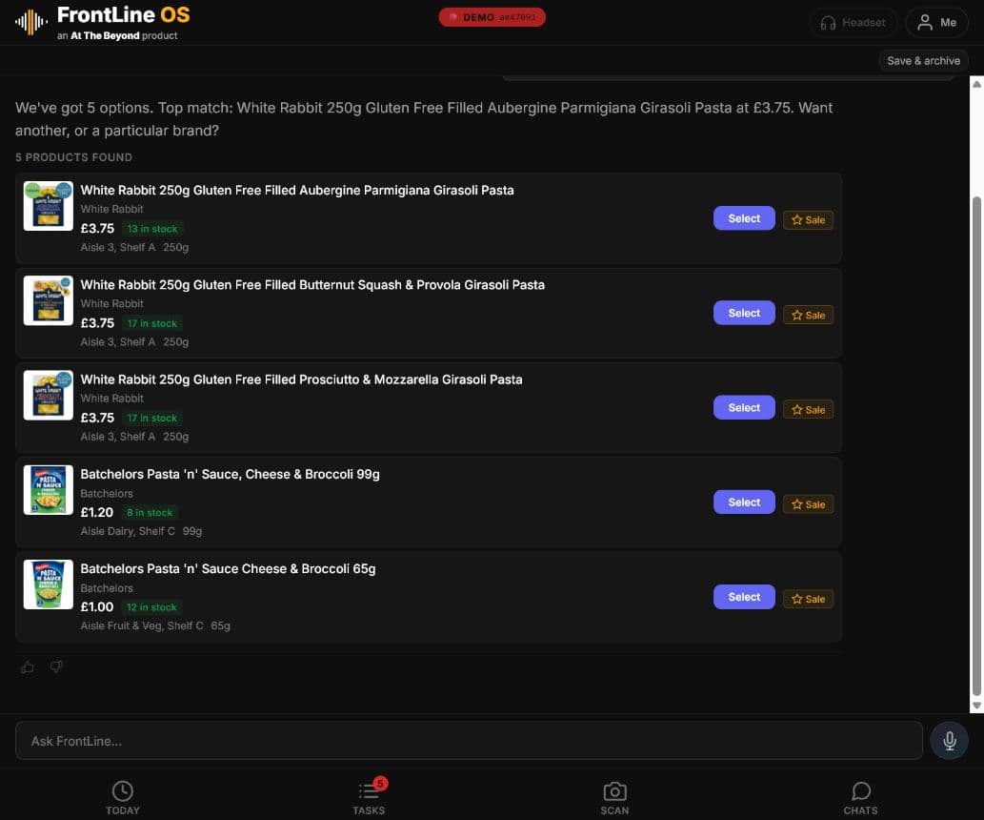Open Batchelors 65g product thumbnail
Screen dimensions: 984x820
pyautogui.click(x=49, y=584)
